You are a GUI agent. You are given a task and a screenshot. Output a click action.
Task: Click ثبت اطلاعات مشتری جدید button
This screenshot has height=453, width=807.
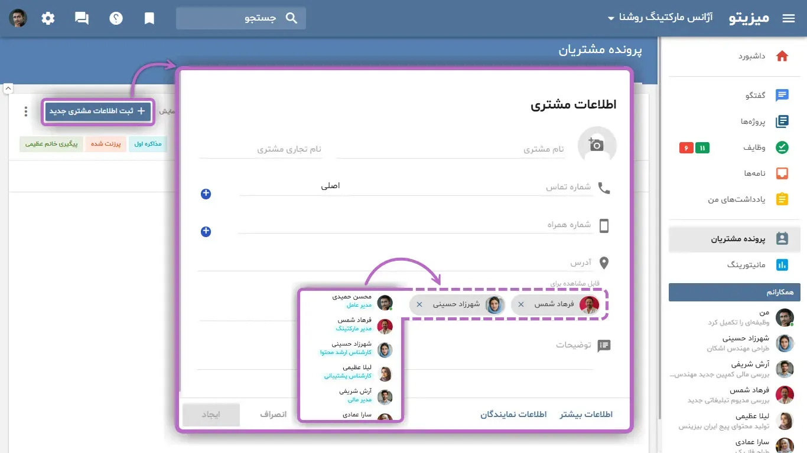click(x=98, y=111)
